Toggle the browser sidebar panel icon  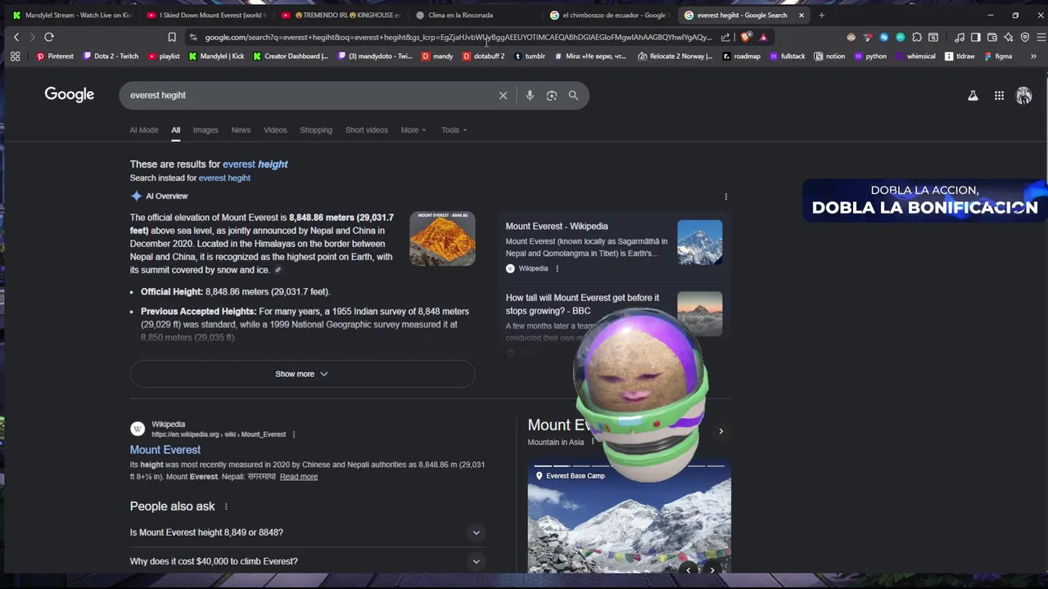tap(976, 37)
